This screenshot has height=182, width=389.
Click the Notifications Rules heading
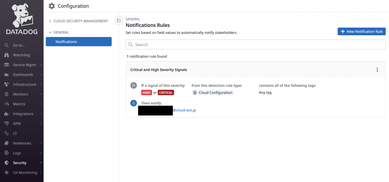[148, 25]
